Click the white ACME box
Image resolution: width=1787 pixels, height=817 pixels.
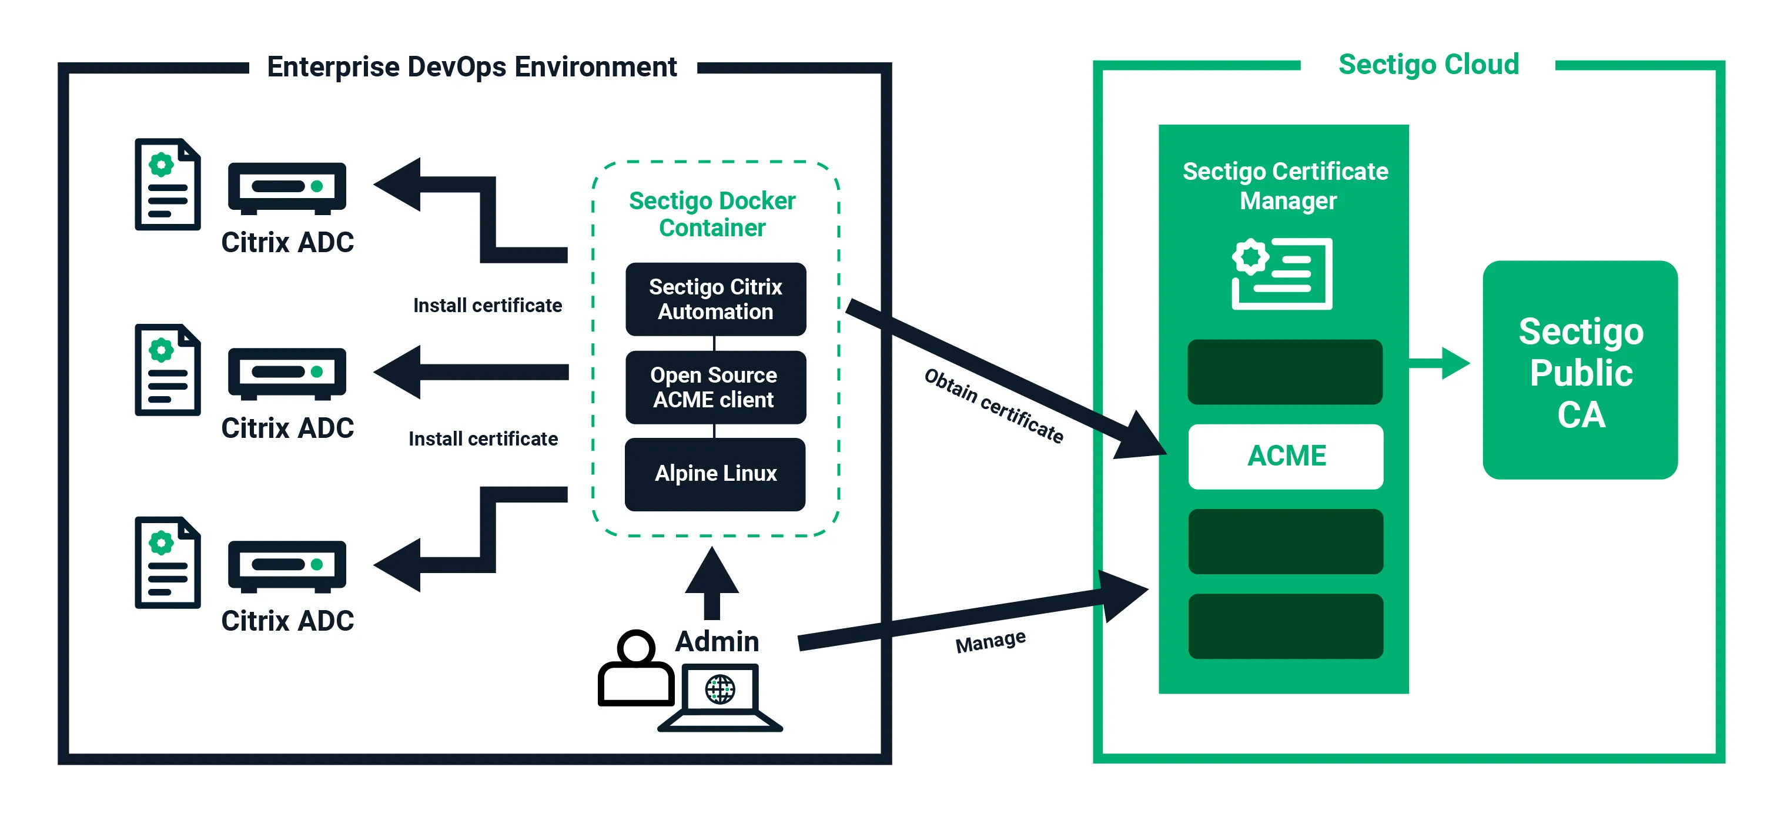1286,456
